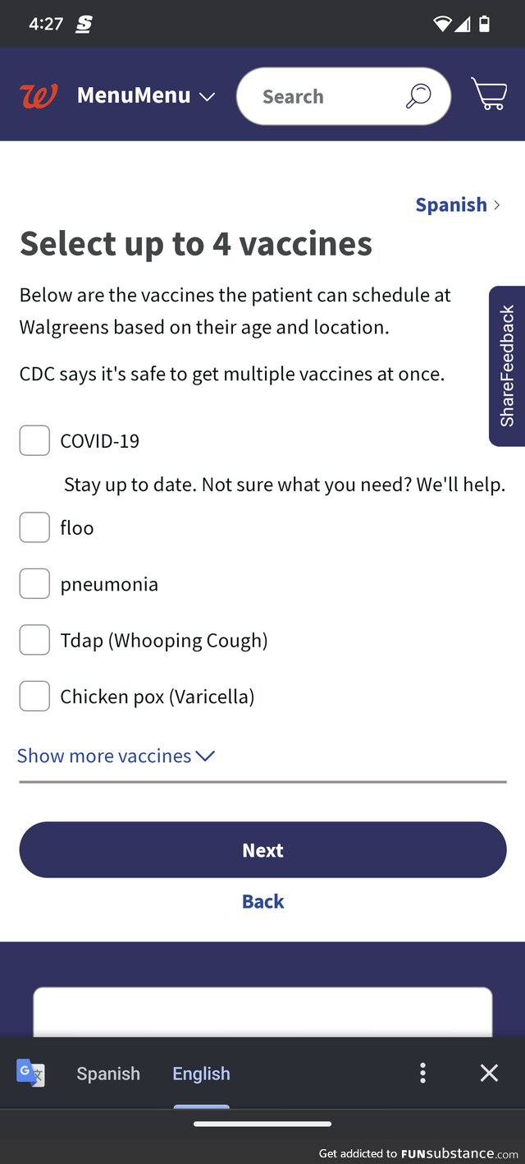The height and width of the screenshot is (1164, 525).
Task: Tap the battery status icon
Action: point(485,24)
